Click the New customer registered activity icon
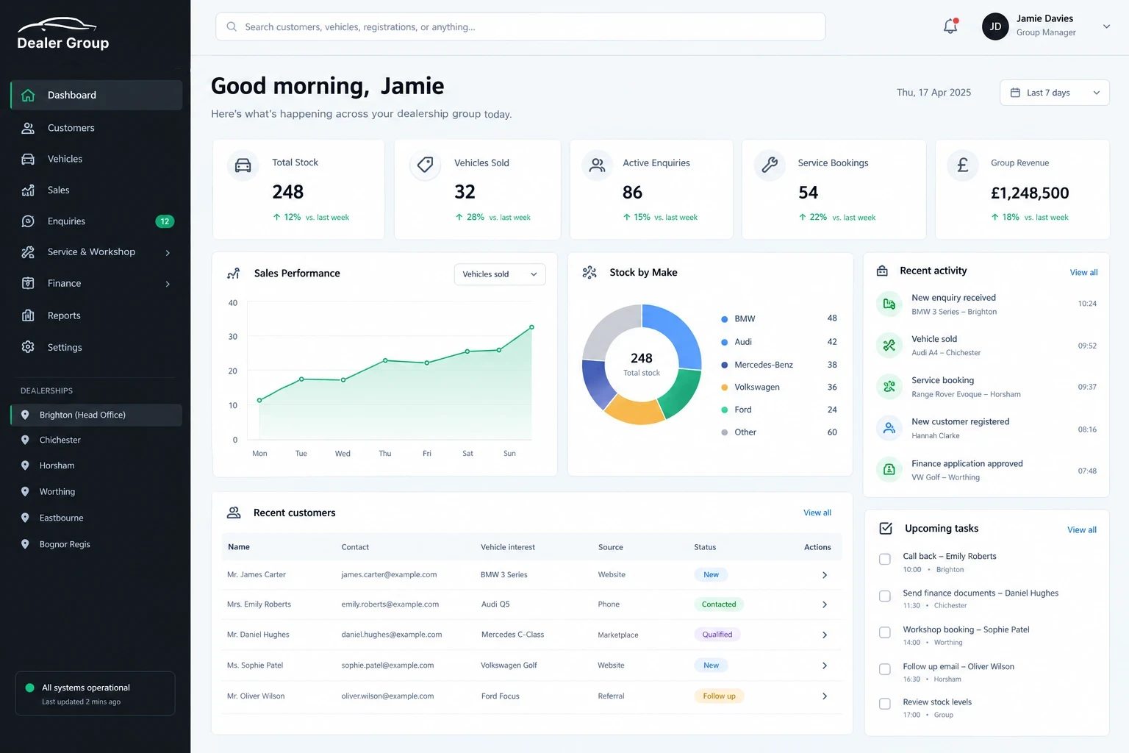This screenshot has width=1129, height=753. click(x=889, y=428)
